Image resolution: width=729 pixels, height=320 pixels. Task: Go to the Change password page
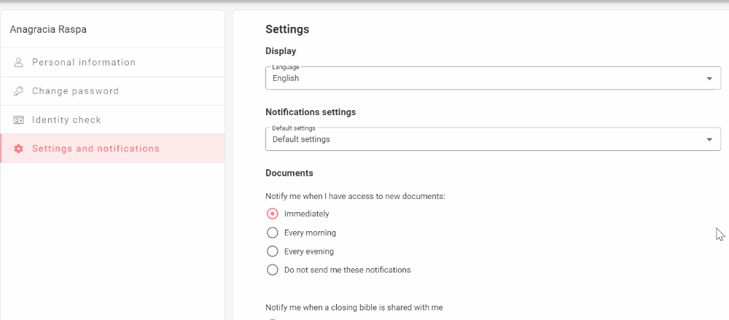75,91
